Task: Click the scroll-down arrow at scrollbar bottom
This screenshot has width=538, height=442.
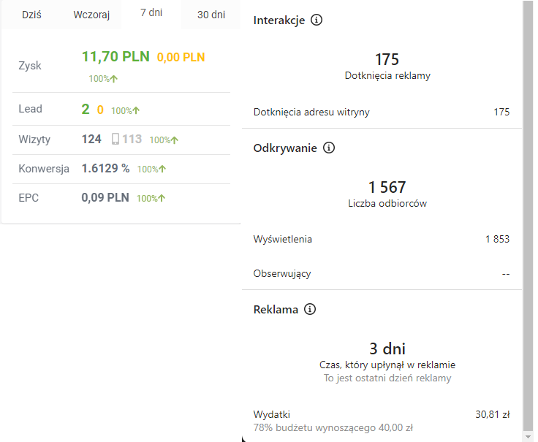Action: click(528, 435)
